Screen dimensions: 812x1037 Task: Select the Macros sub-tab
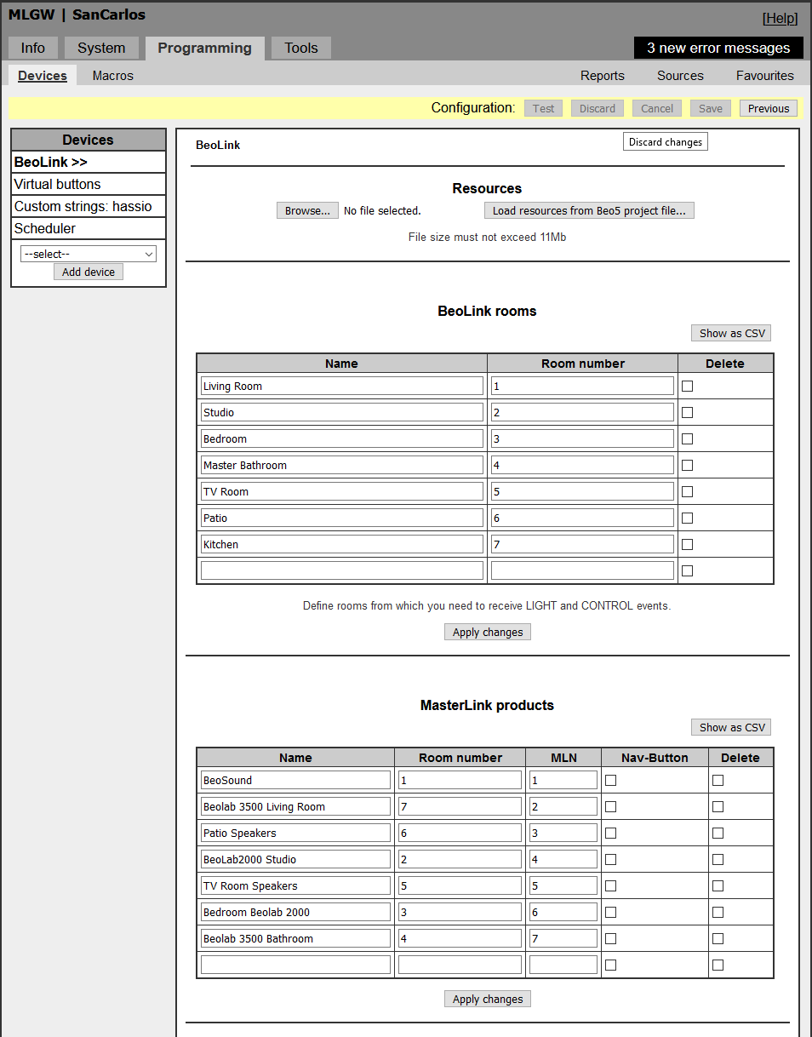113,75
